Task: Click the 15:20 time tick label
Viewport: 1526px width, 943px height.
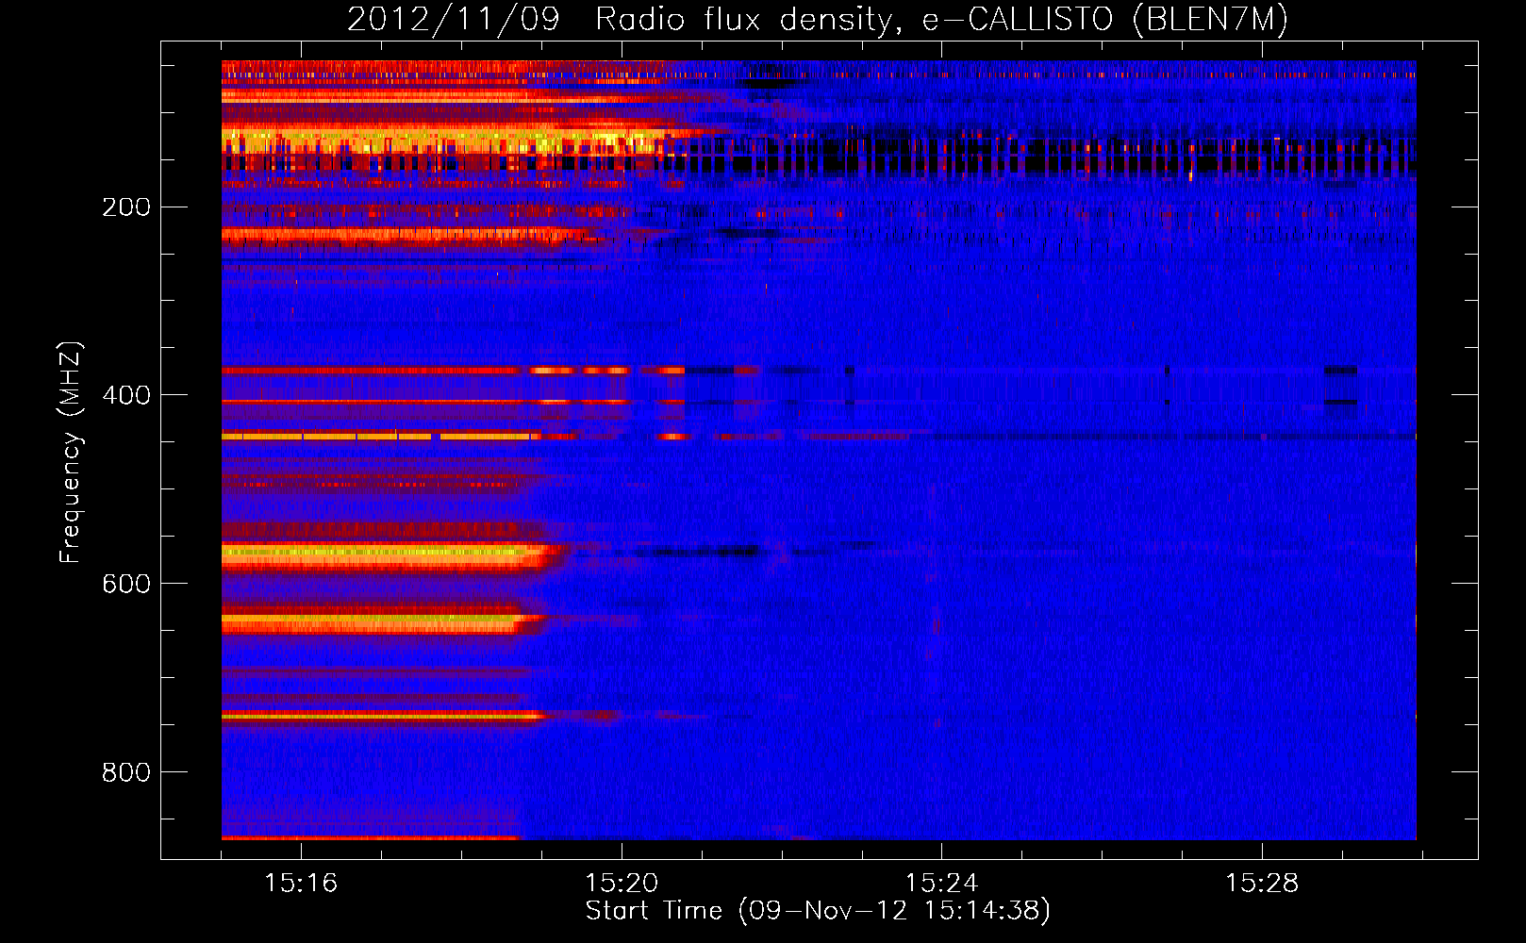Action: pos(622,884)
